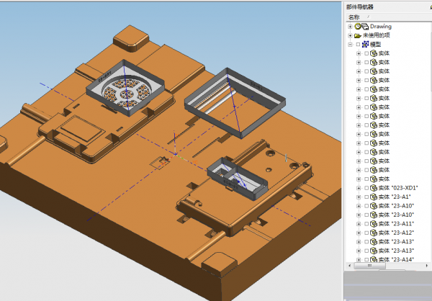Image resolution: width=432 pixels, height=301 pixels.
Task: Click the 未使用的项 folder icon
Action: pyautogui.click(x=358, y=35)
